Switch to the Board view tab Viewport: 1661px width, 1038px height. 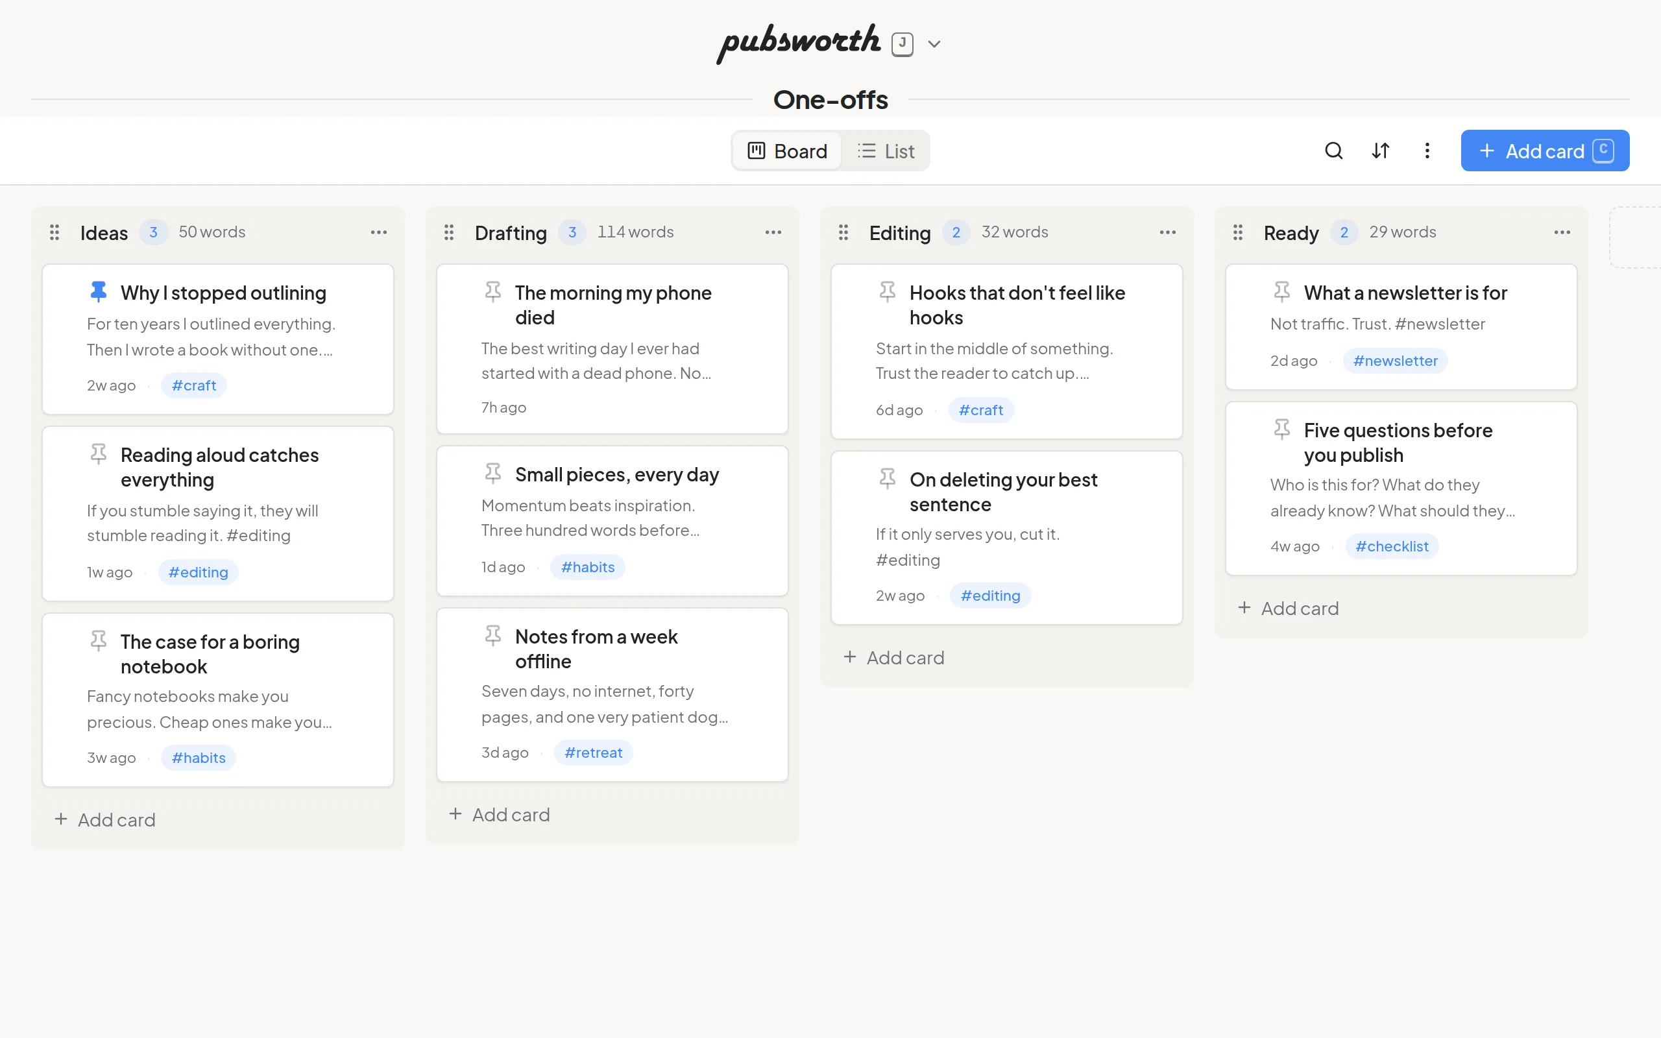tap(787, 151)
